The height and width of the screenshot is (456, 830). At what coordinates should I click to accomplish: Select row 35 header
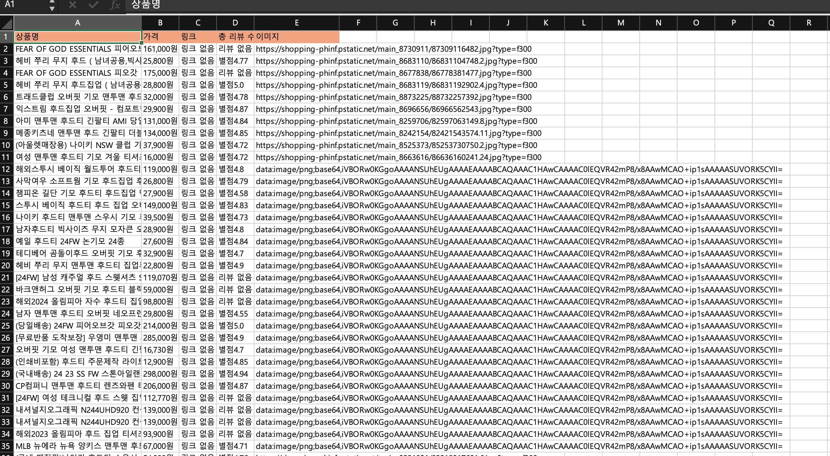(x=7, y=446)
